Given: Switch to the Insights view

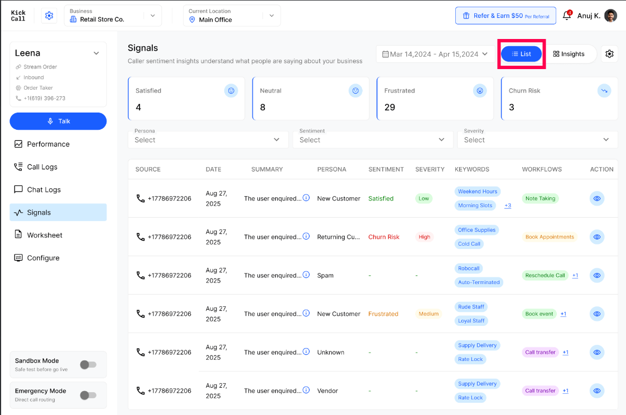Looking at the screenshot, I should tap(569, 54).
